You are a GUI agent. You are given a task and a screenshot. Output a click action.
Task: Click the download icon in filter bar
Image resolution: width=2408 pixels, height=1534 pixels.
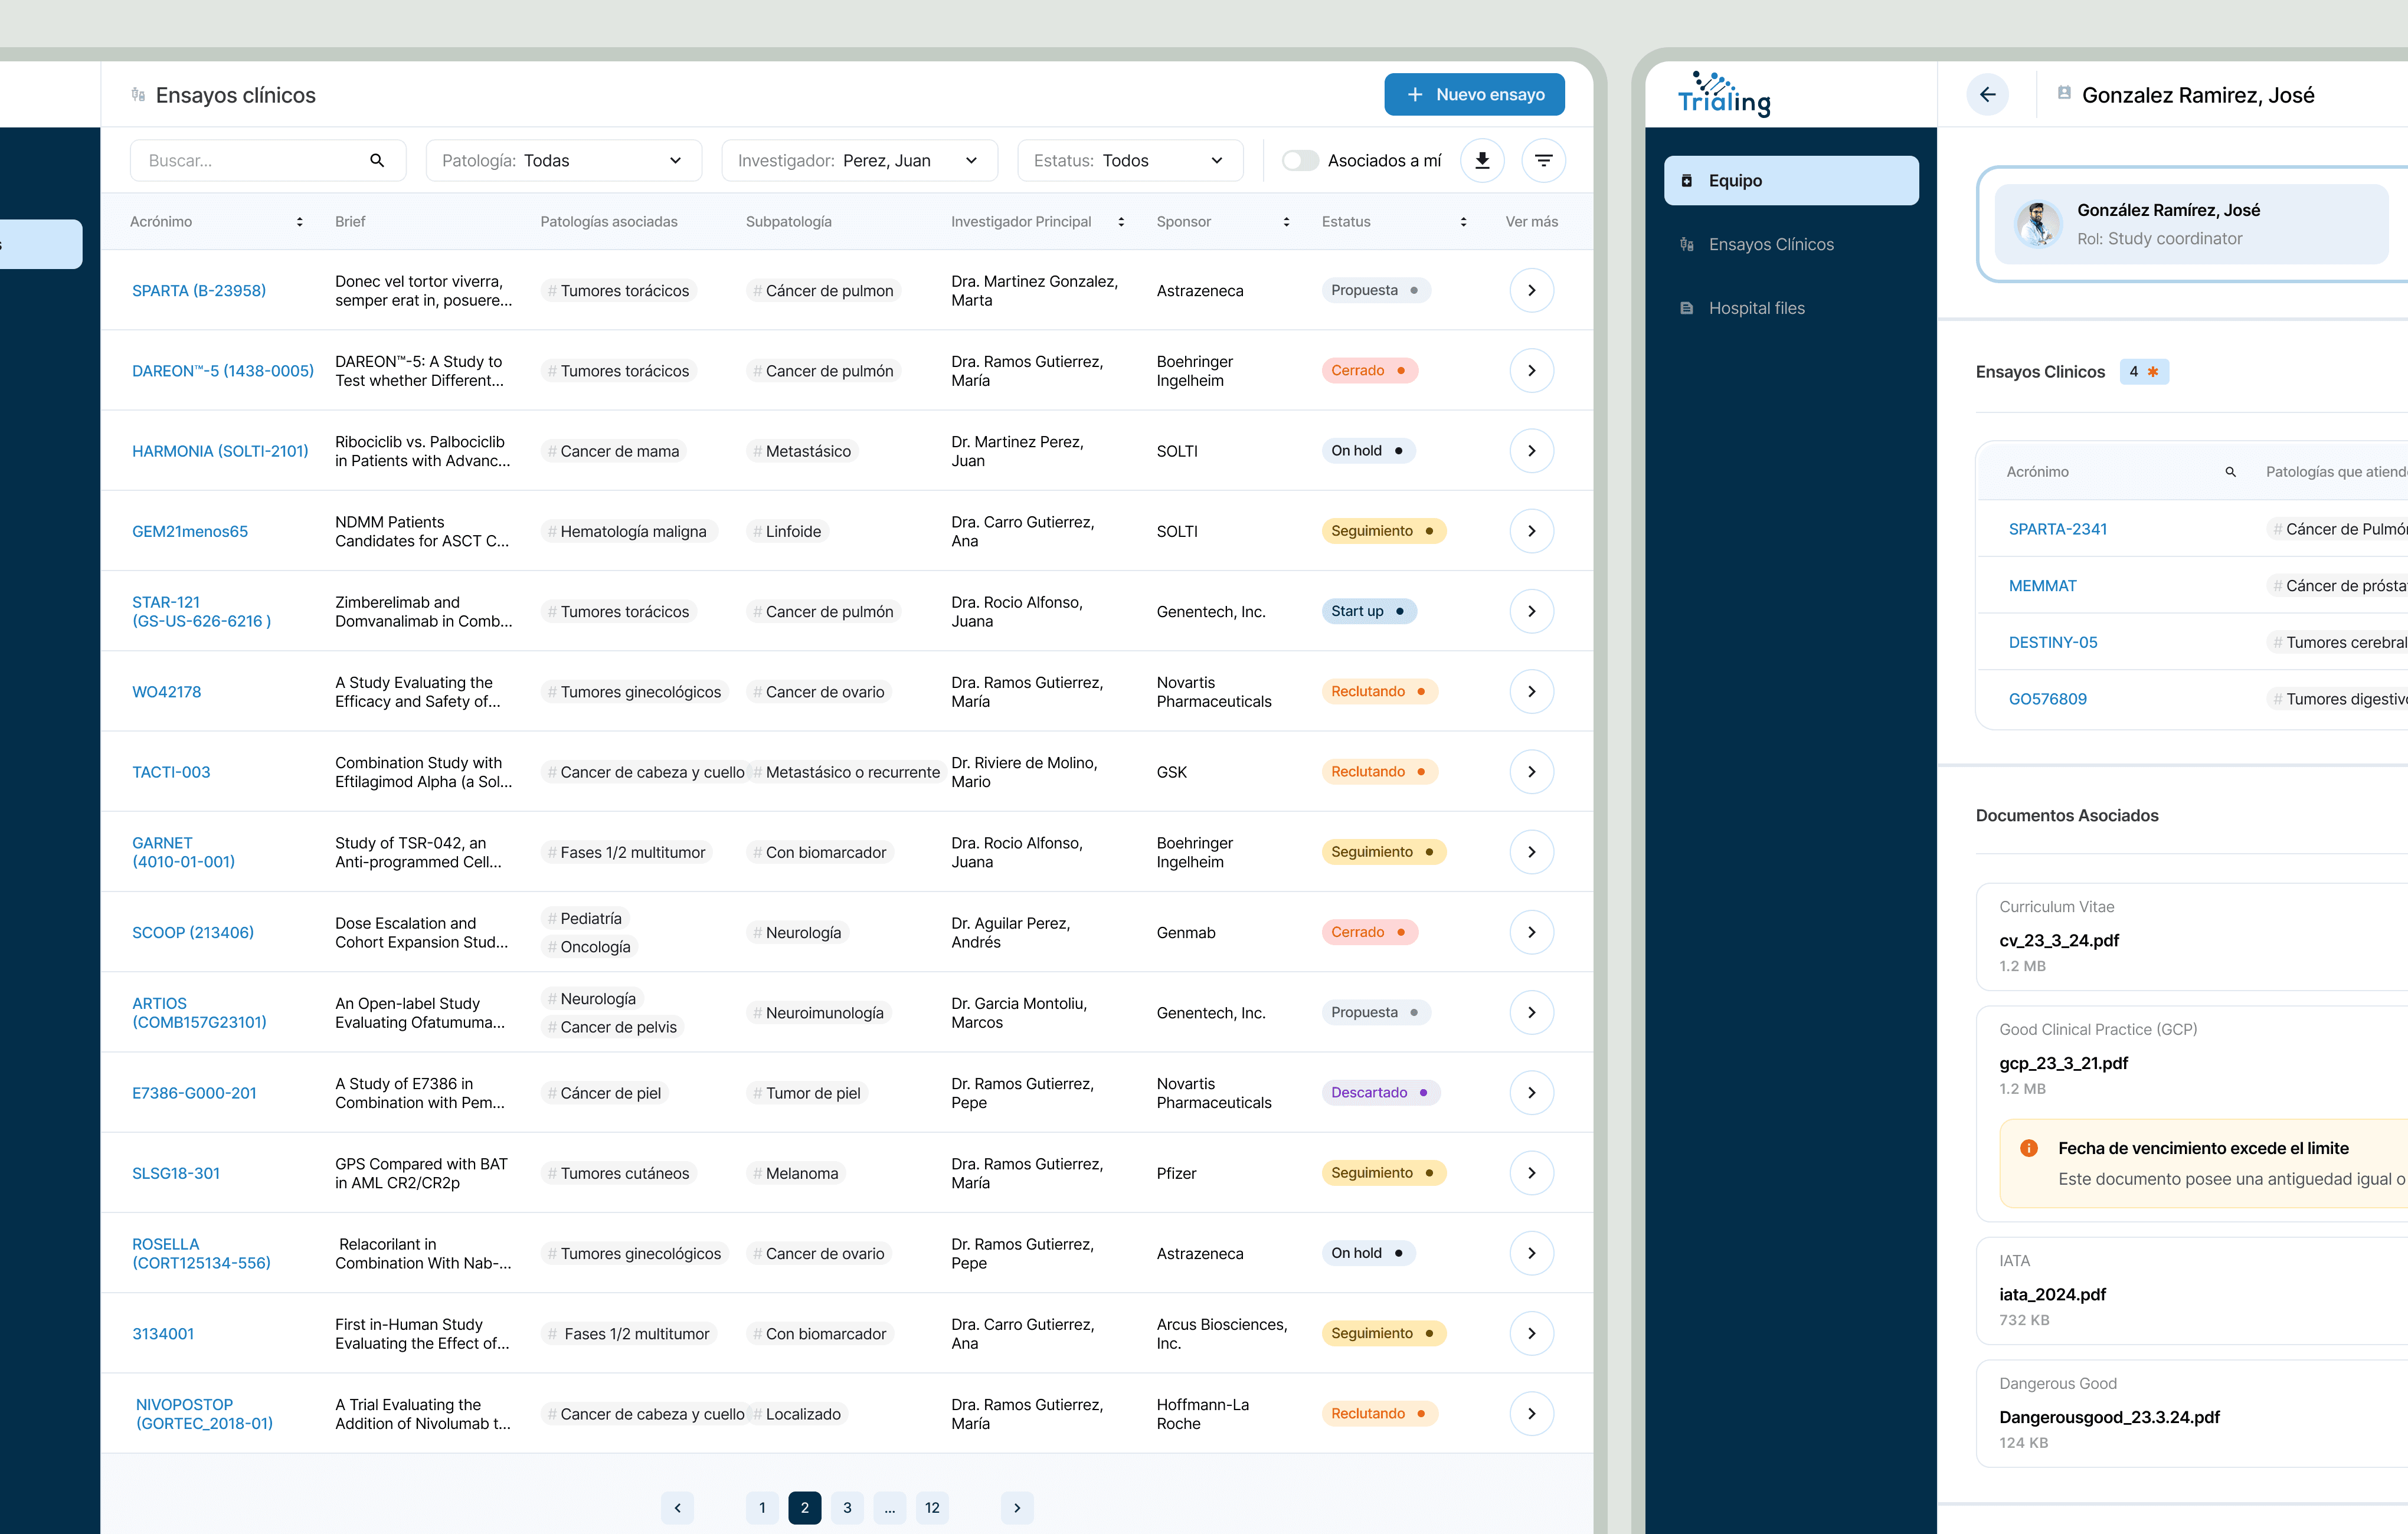point(1482,161)
